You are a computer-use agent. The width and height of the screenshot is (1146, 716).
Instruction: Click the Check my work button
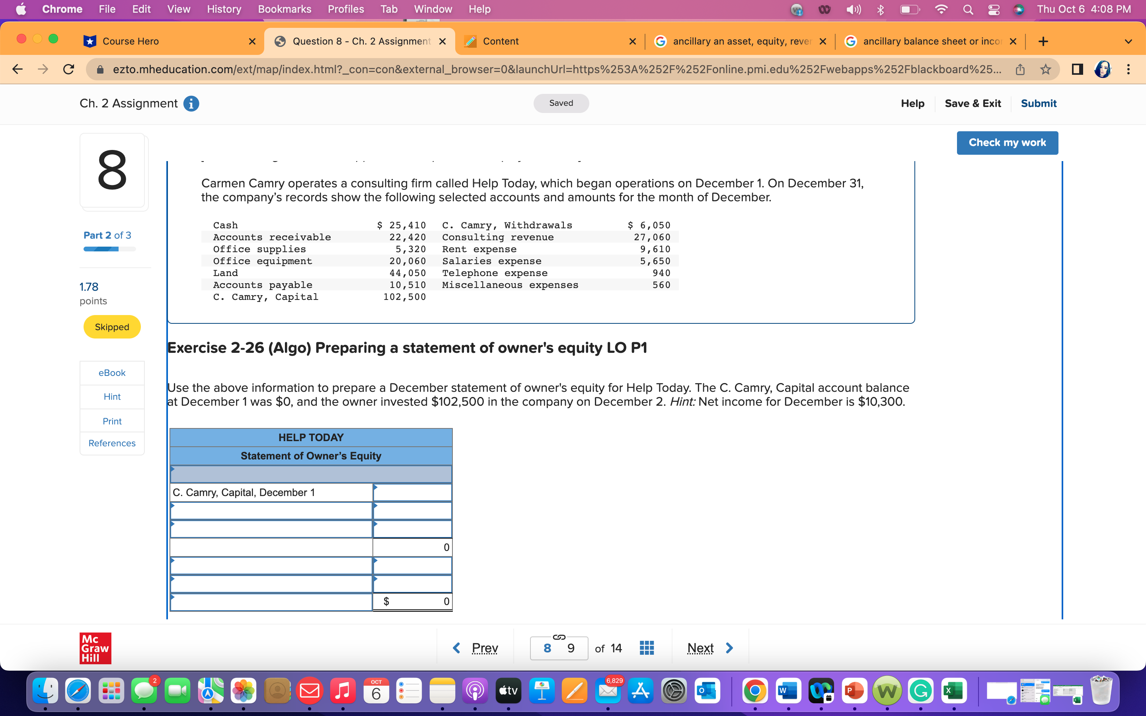pos(1007,142)
